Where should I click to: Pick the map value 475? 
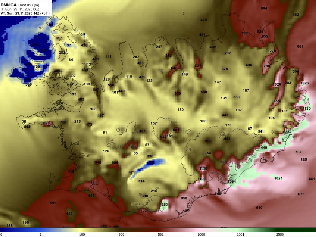(203, 20)
